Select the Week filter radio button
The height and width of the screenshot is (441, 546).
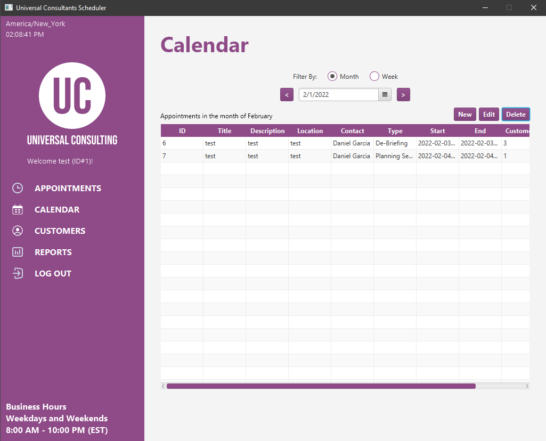pyautogui.click(x=374, y=76)
